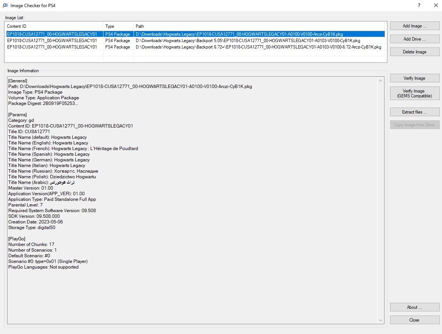
Task: Click the 'Parental Level: 7' line
Action: coord(25,205)
